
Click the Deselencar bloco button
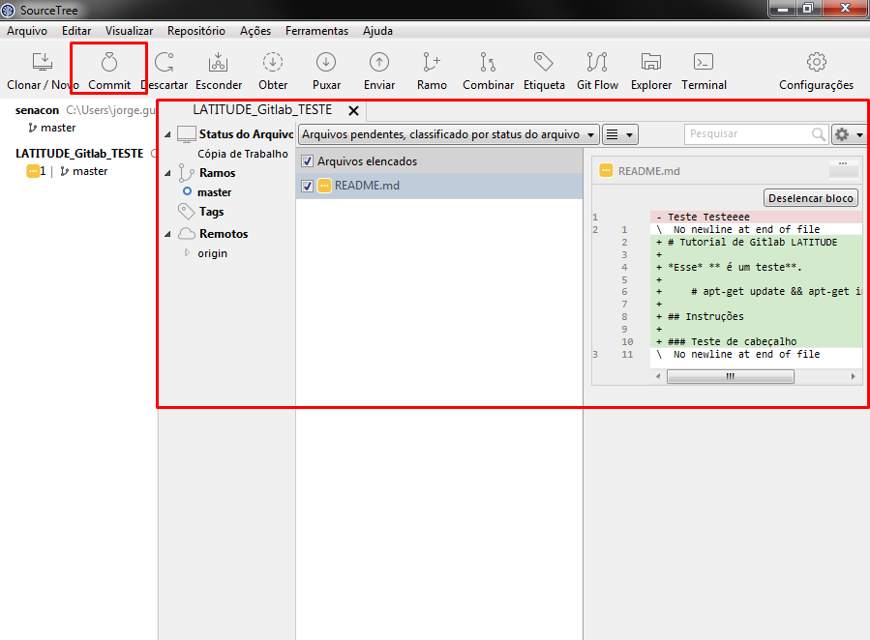tap(811, 198)
